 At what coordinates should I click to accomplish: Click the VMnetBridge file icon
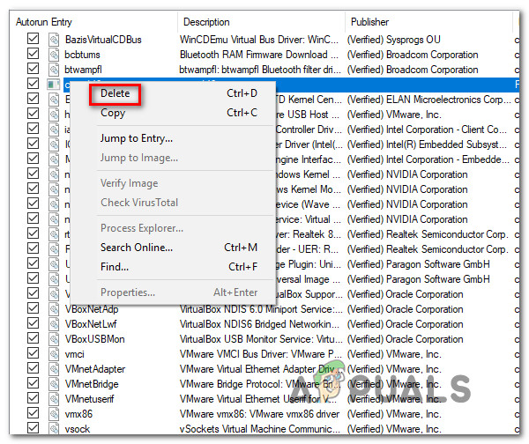click(54, 383)
